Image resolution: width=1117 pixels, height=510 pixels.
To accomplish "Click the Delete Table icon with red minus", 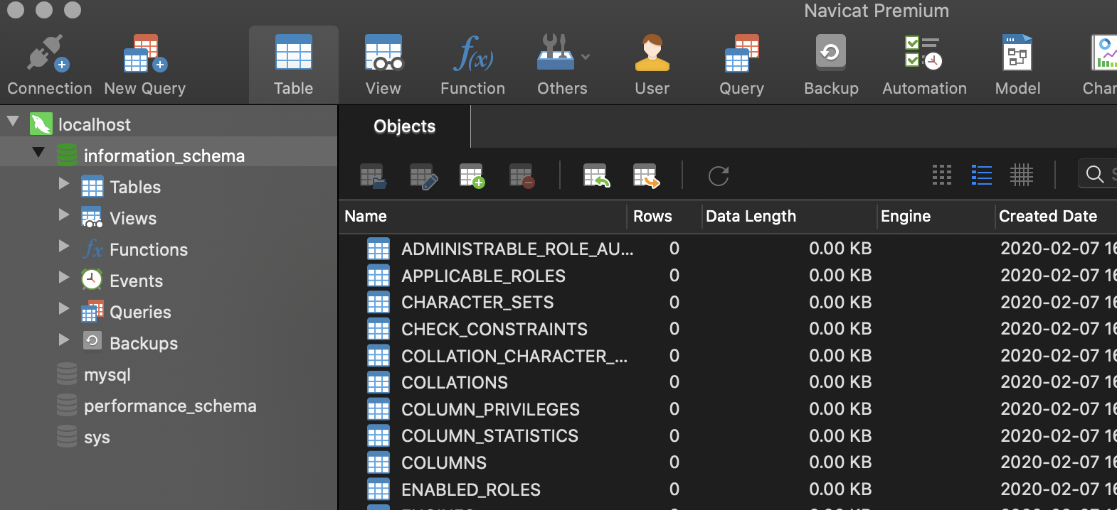I will click(x=522, y=175).
